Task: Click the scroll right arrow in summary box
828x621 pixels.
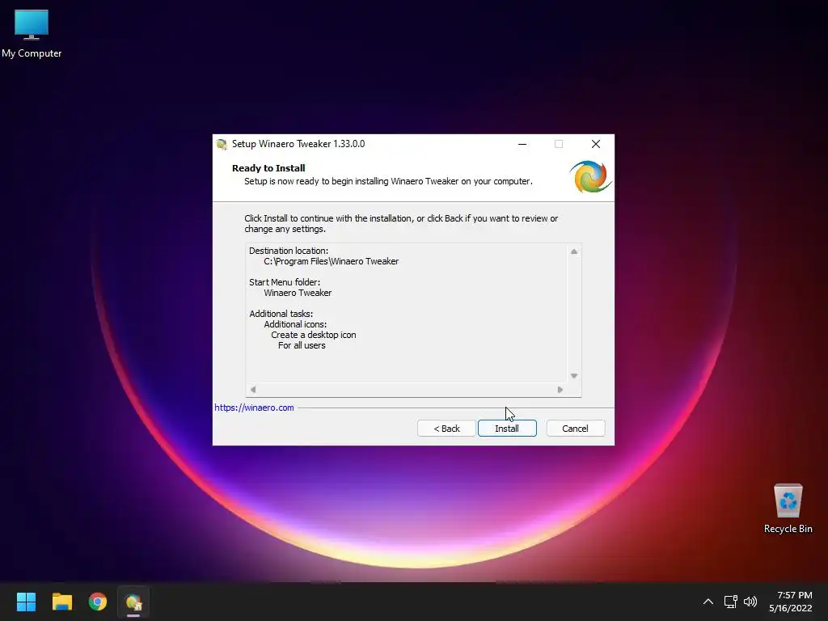Action: [x=560, y=390]
